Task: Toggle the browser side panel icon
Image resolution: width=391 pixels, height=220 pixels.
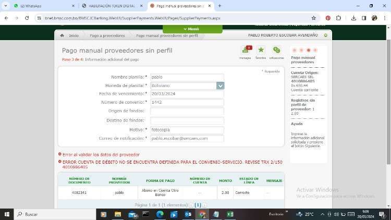Action: coord(364,18)
